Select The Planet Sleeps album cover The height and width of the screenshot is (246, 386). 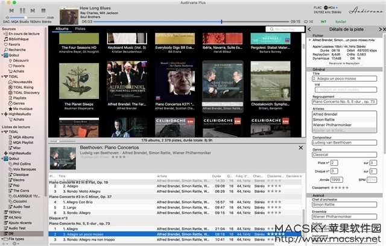79,81
